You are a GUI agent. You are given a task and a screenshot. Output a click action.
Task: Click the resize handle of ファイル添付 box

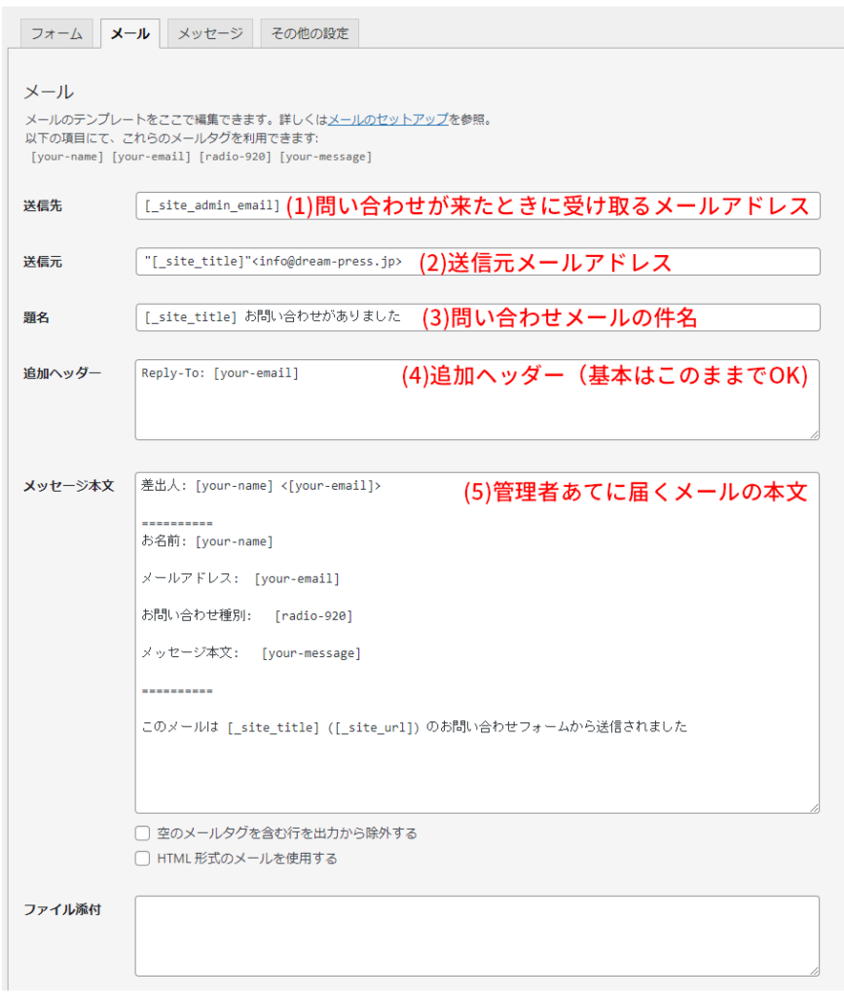click(x=813, y=969)
